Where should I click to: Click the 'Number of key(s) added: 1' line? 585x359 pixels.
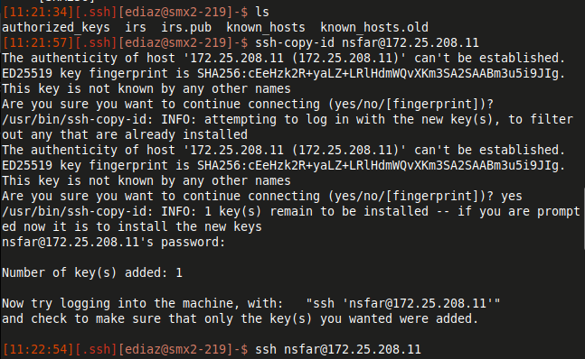(x=92, y=272)
